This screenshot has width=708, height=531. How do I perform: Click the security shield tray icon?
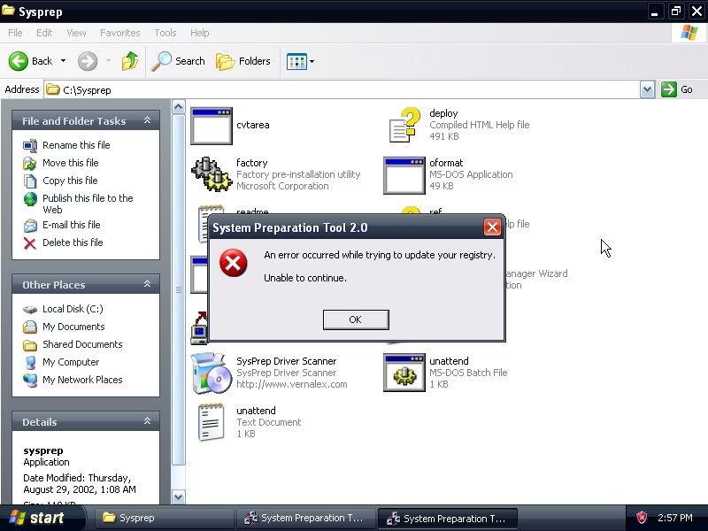pyautogui.click(x=642, y=518)
